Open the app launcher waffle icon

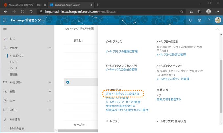point(5,20)
